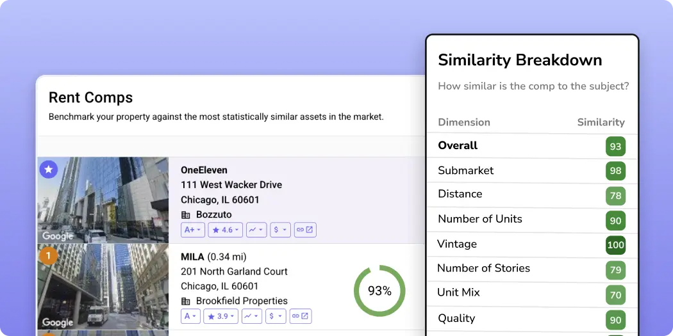Viewport: 673px width, 336px height.
Task: Click the Rent Comps heading
Action: coord(90,98)
